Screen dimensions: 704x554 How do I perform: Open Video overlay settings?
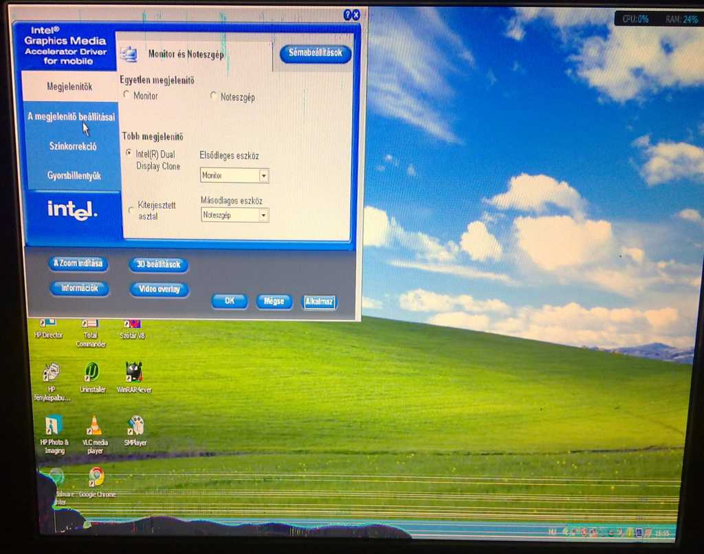(x=159, y=289)
